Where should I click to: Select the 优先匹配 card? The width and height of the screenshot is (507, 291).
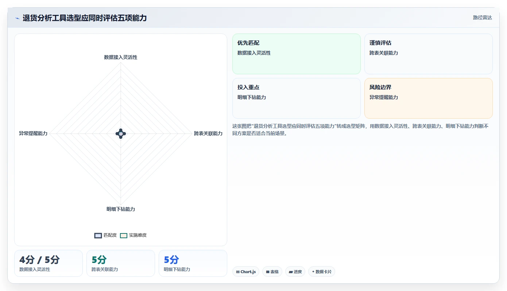pos(296,54)
